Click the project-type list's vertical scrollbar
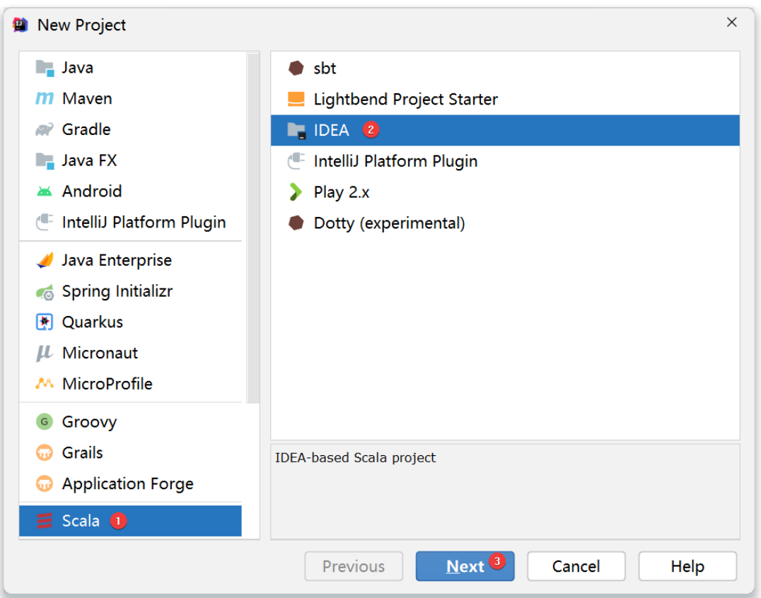Image resolution: width=761 pixels, height=598 pixels. [253, 228]
